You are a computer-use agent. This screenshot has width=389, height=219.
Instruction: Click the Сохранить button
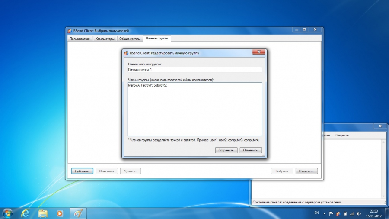(226, 150)
